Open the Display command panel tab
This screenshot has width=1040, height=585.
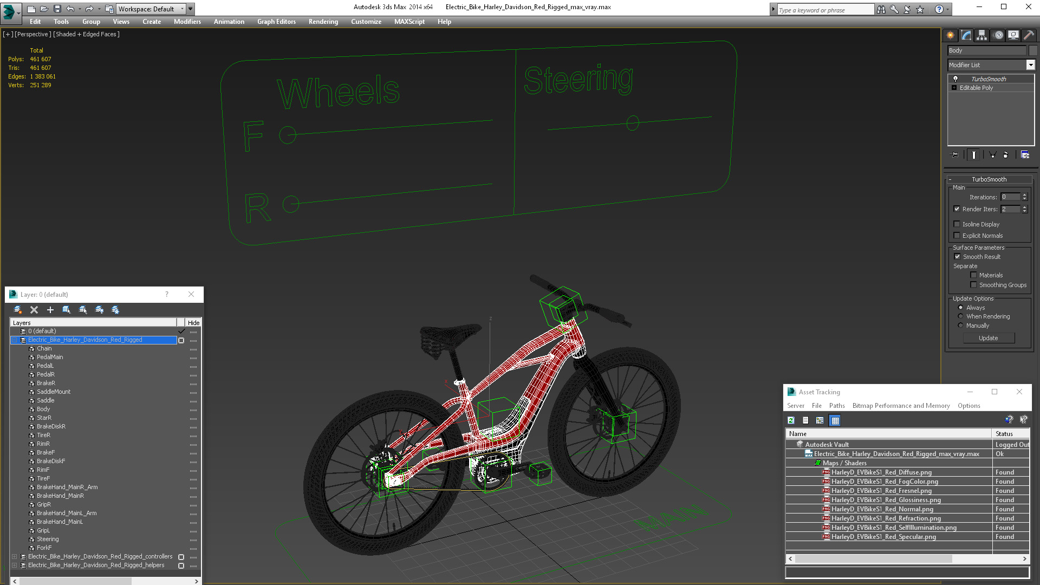[1013, 35]
